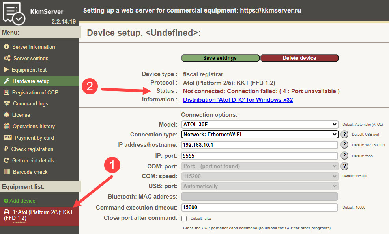Click the IP port 5555 input field

[x=260, y=156]
